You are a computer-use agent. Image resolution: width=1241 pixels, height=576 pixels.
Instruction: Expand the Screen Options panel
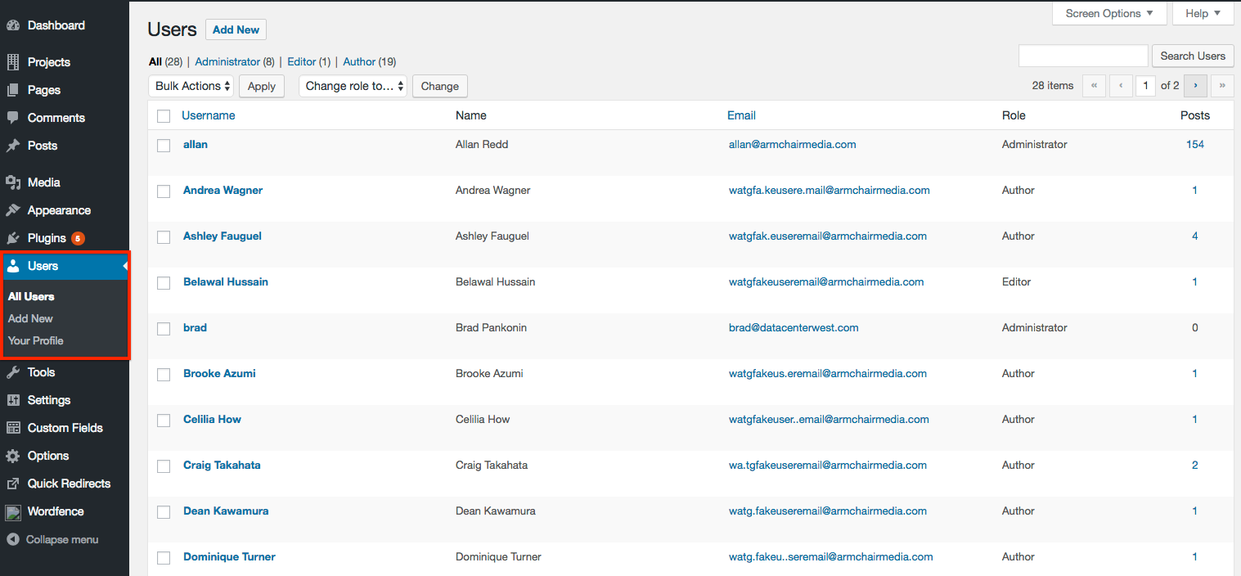(x=1108, y=13)
